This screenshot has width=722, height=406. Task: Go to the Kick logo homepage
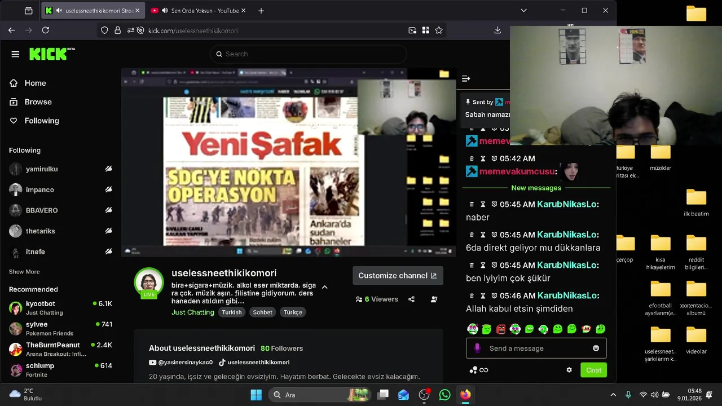point(52,54)
